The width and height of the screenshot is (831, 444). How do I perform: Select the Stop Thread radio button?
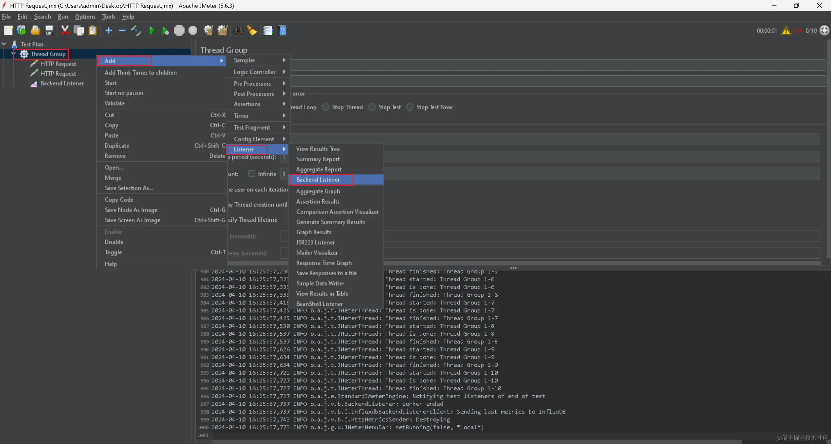point(326,107)
